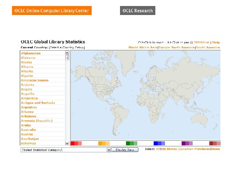Select Albania in the country list
Image resolution: width=240 pixels, height=180 pixels.
pos(27,67)
